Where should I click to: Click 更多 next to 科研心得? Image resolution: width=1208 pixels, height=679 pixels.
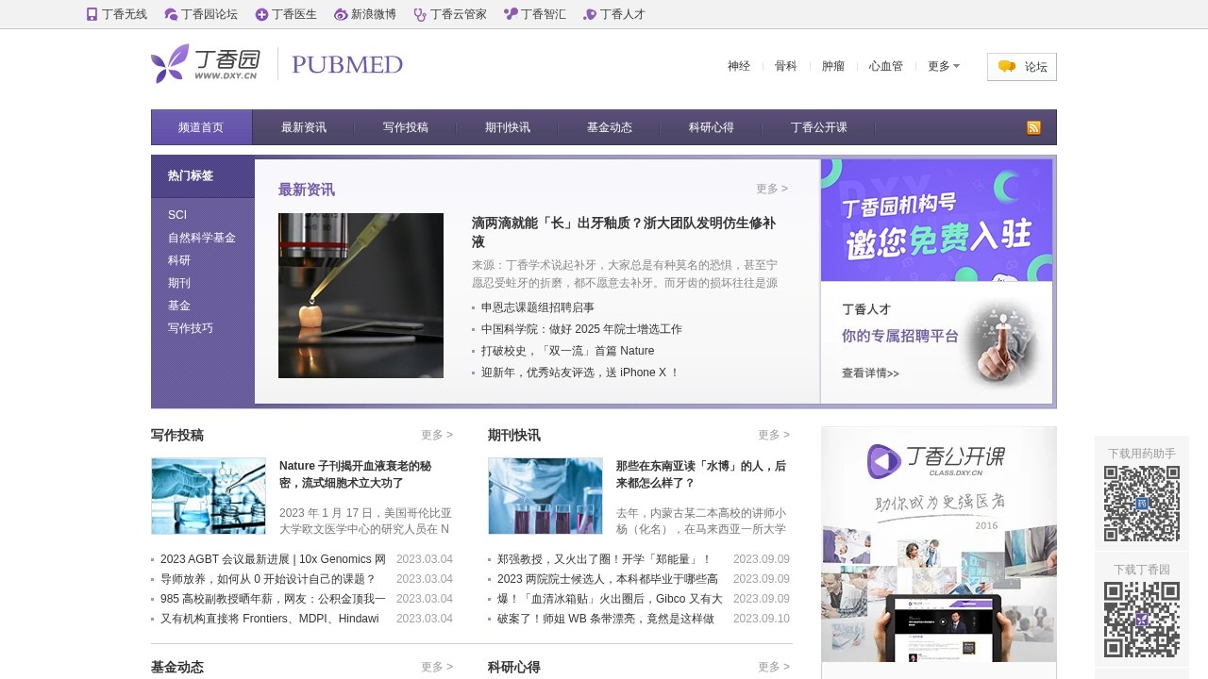(774, 667)
